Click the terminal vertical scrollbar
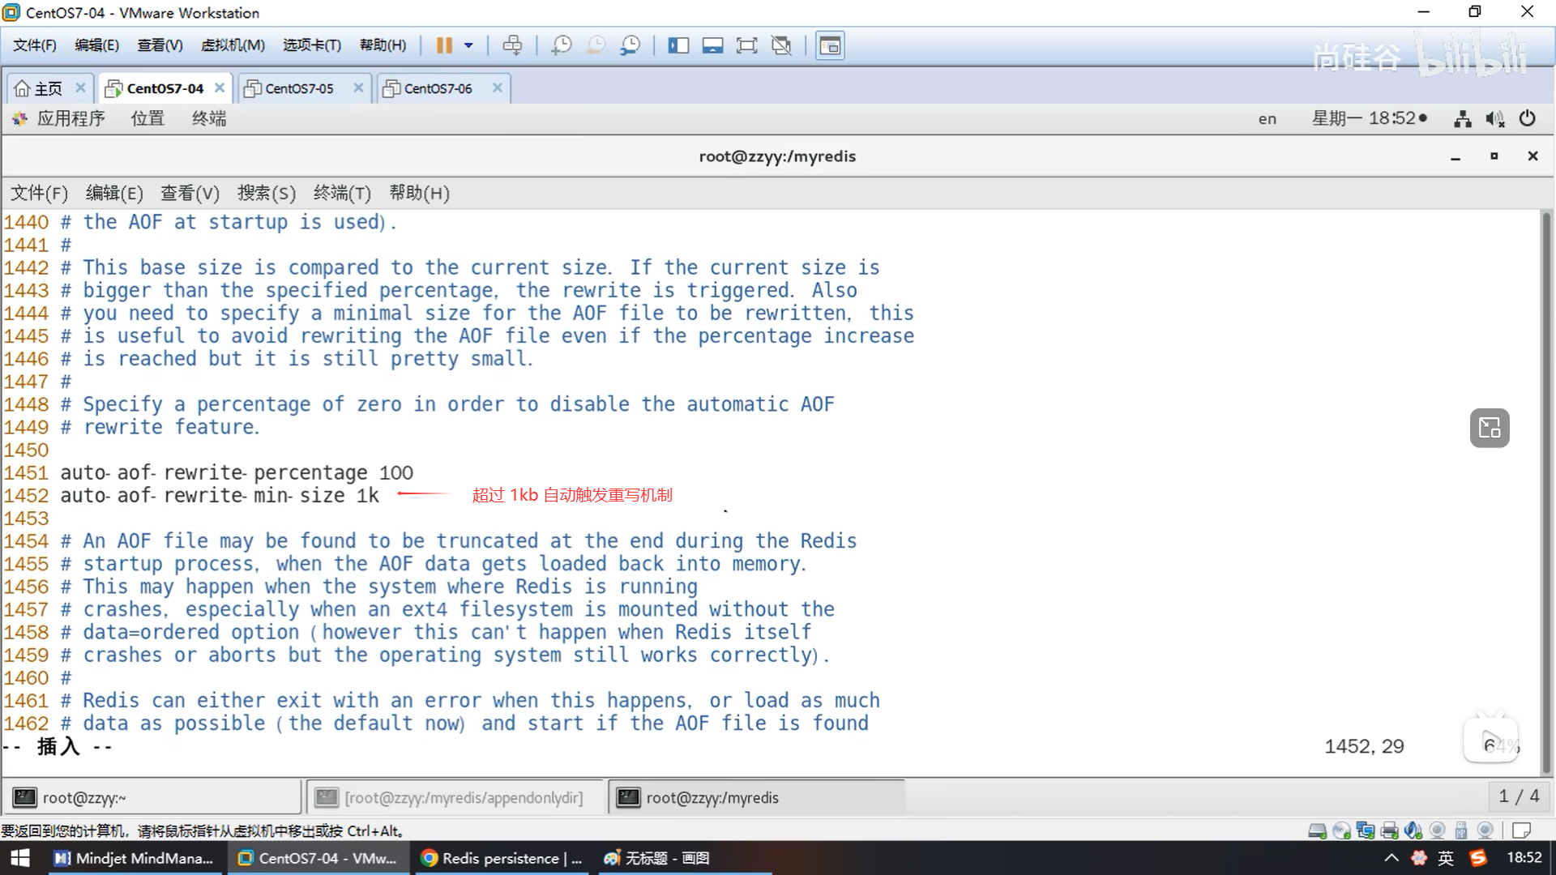The width and height of the screenshot is (1556, 875). 1546,486
